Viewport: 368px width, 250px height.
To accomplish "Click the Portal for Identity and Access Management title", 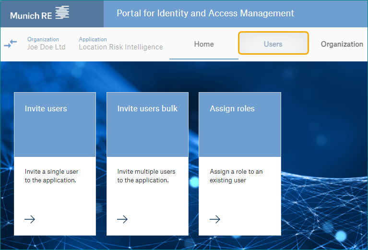I will pyautogui.click(x=205, y=13).
